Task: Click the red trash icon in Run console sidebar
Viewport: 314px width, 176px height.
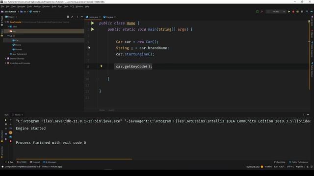Action: coord(11,141)
